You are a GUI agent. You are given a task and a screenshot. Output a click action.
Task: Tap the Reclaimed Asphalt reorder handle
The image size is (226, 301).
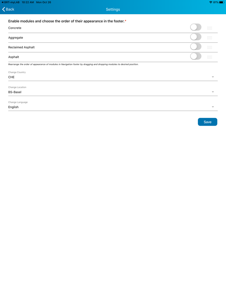click(x=210, y=47)
